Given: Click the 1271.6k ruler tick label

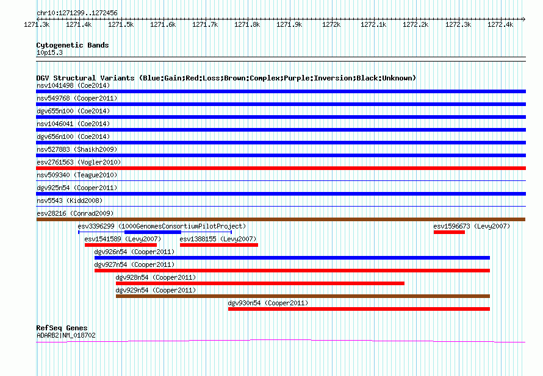Looking at the screenshot, I should pos(163,24).
